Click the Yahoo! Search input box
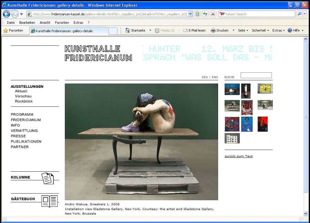310x223 pixels. (x=257, y=14)
